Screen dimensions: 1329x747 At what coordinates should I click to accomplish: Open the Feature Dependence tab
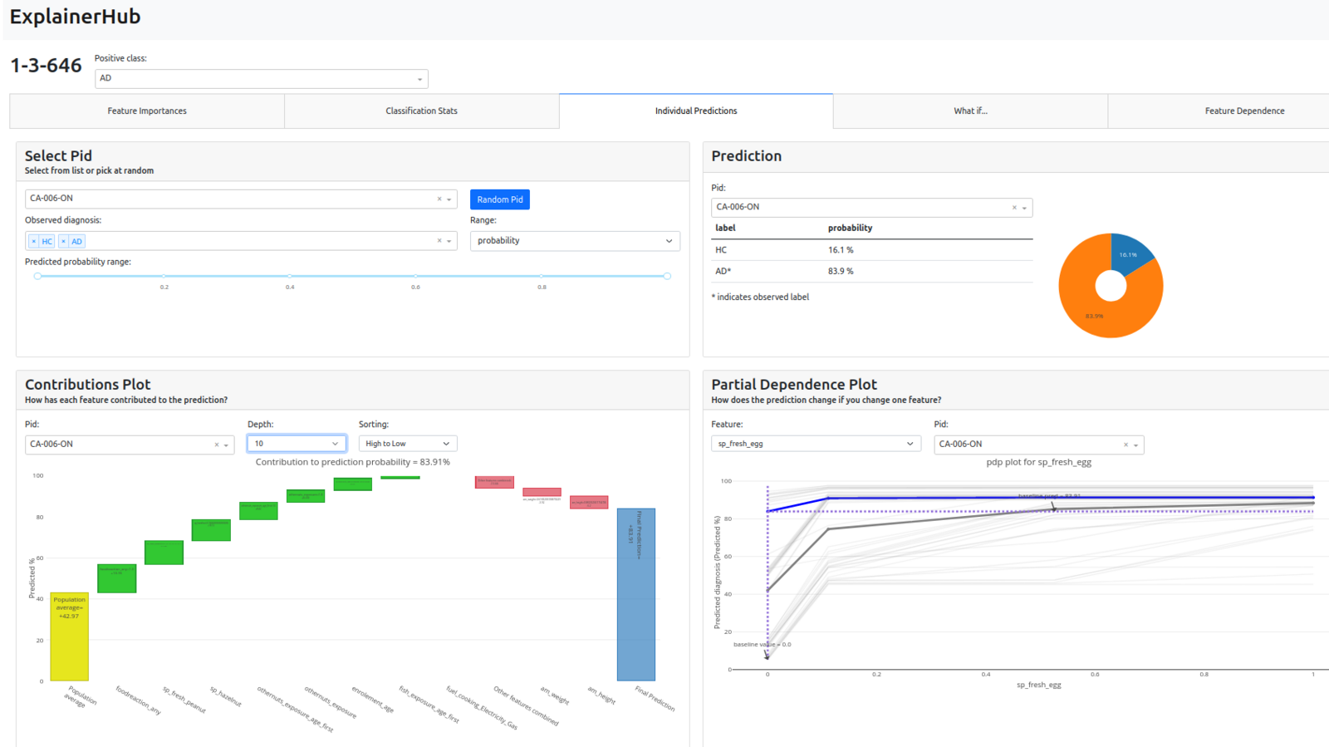(x=1244, y=111)
